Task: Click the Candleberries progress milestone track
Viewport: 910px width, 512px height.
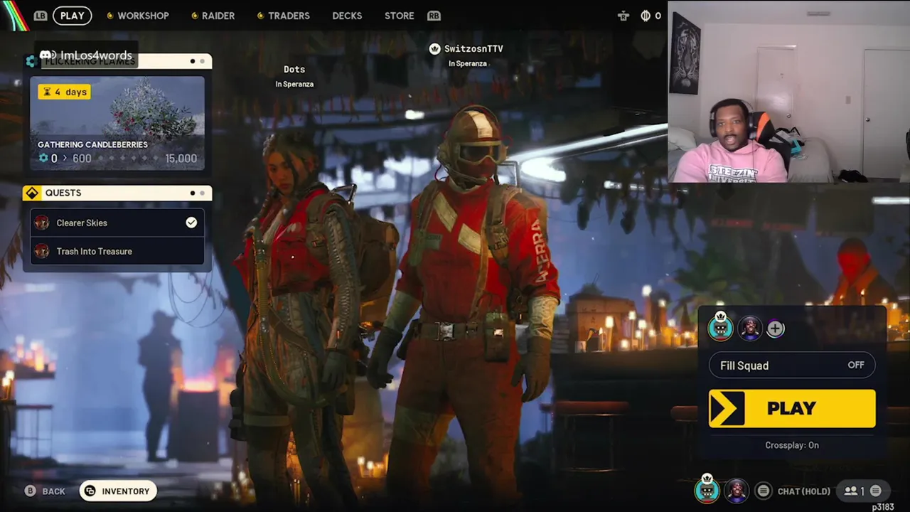Action: pyautogui.click(x=127, y=159)
